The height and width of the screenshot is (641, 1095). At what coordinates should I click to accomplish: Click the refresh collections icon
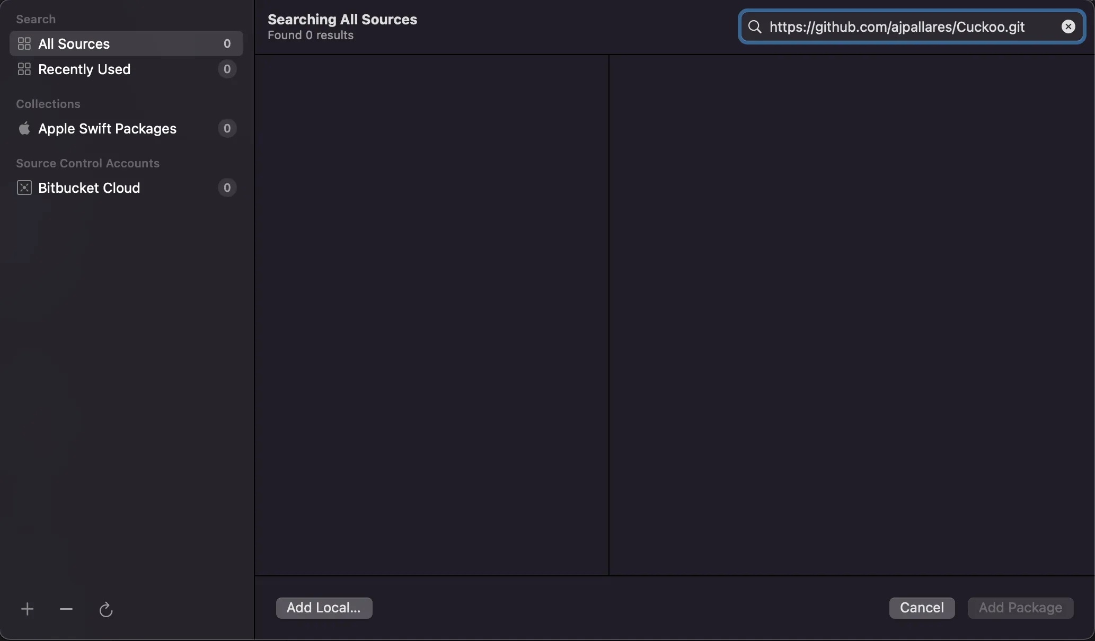pyautogui.click(x=106, y=609)
